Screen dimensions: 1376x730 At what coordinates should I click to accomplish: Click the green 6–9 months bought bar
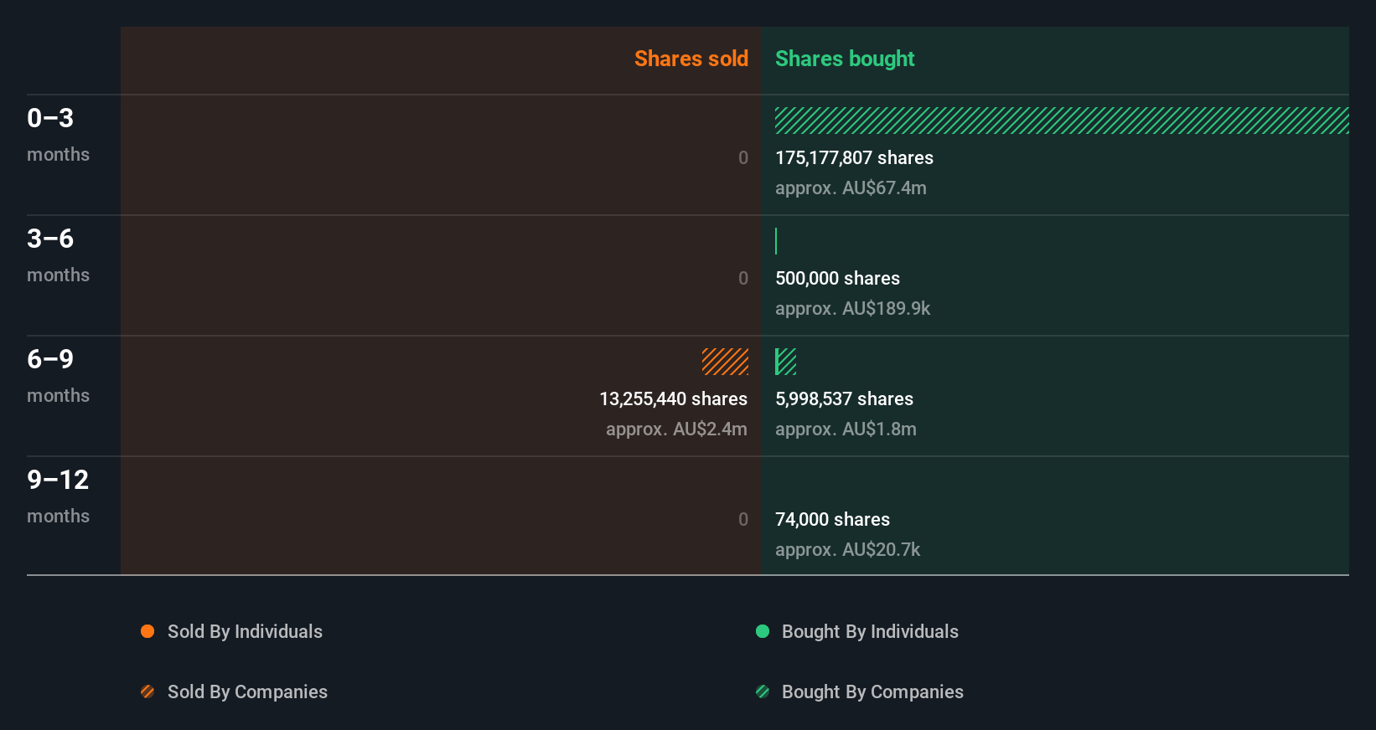[x=785, y=362]
